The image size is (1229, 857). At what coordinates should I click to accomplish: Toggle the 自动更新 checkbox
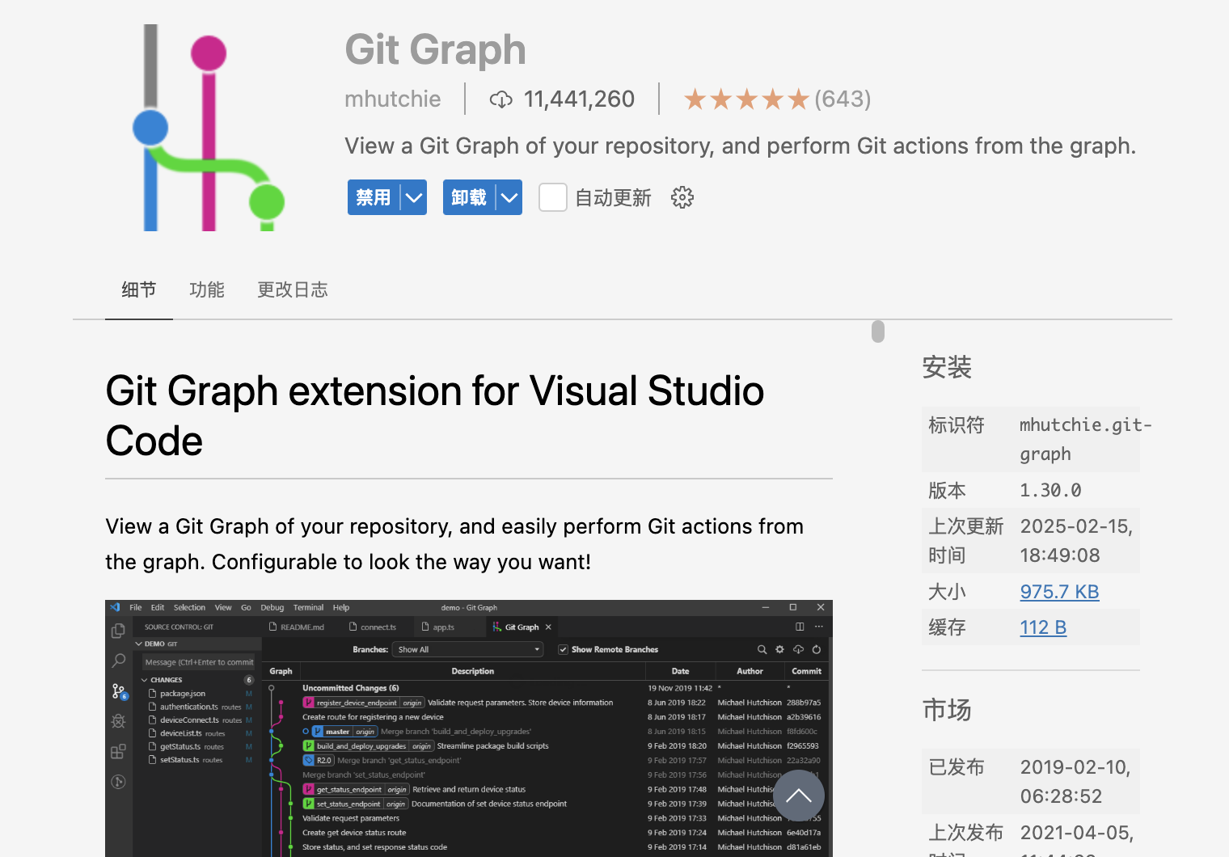553,197
